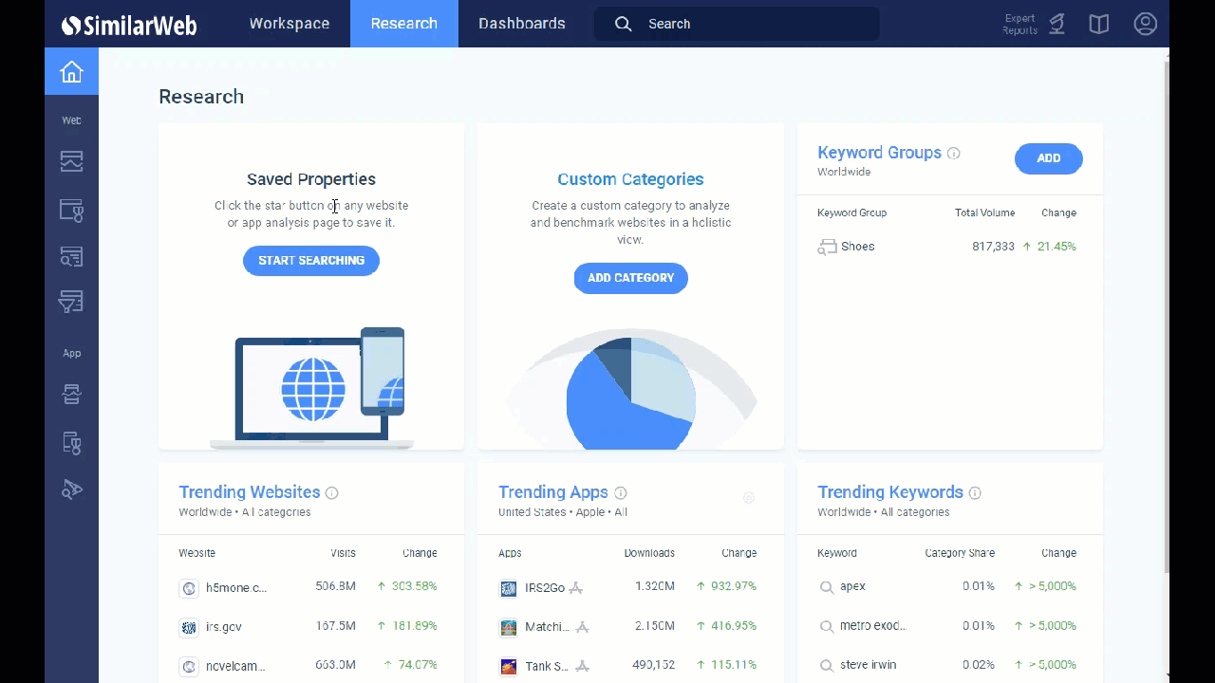The height and width of the screenshot is (683, 1215).
Task: Select the Home icon in the sidebar
Action: tap(71, 71)
